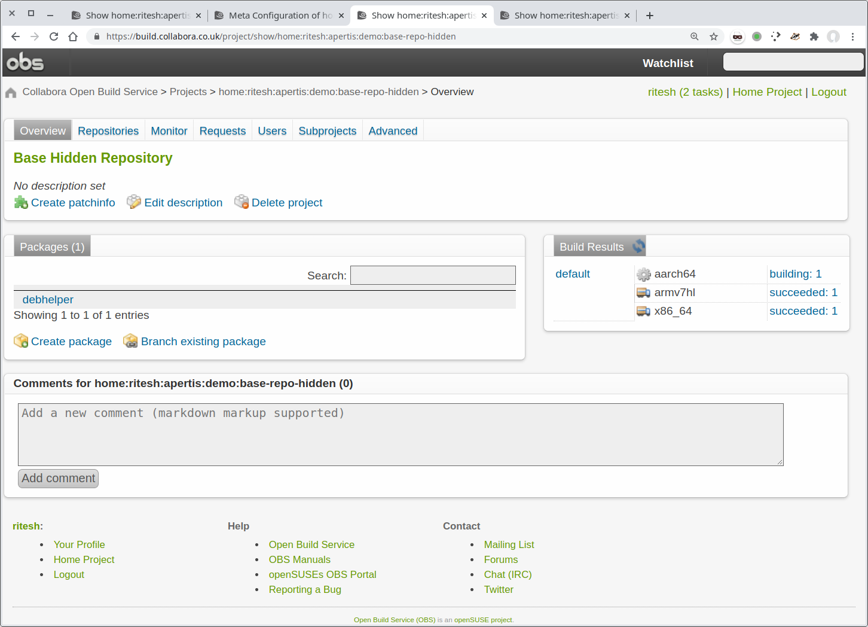Open the OBS Manuals footer link
Screen dimensions: 868x627
[299, 559]
